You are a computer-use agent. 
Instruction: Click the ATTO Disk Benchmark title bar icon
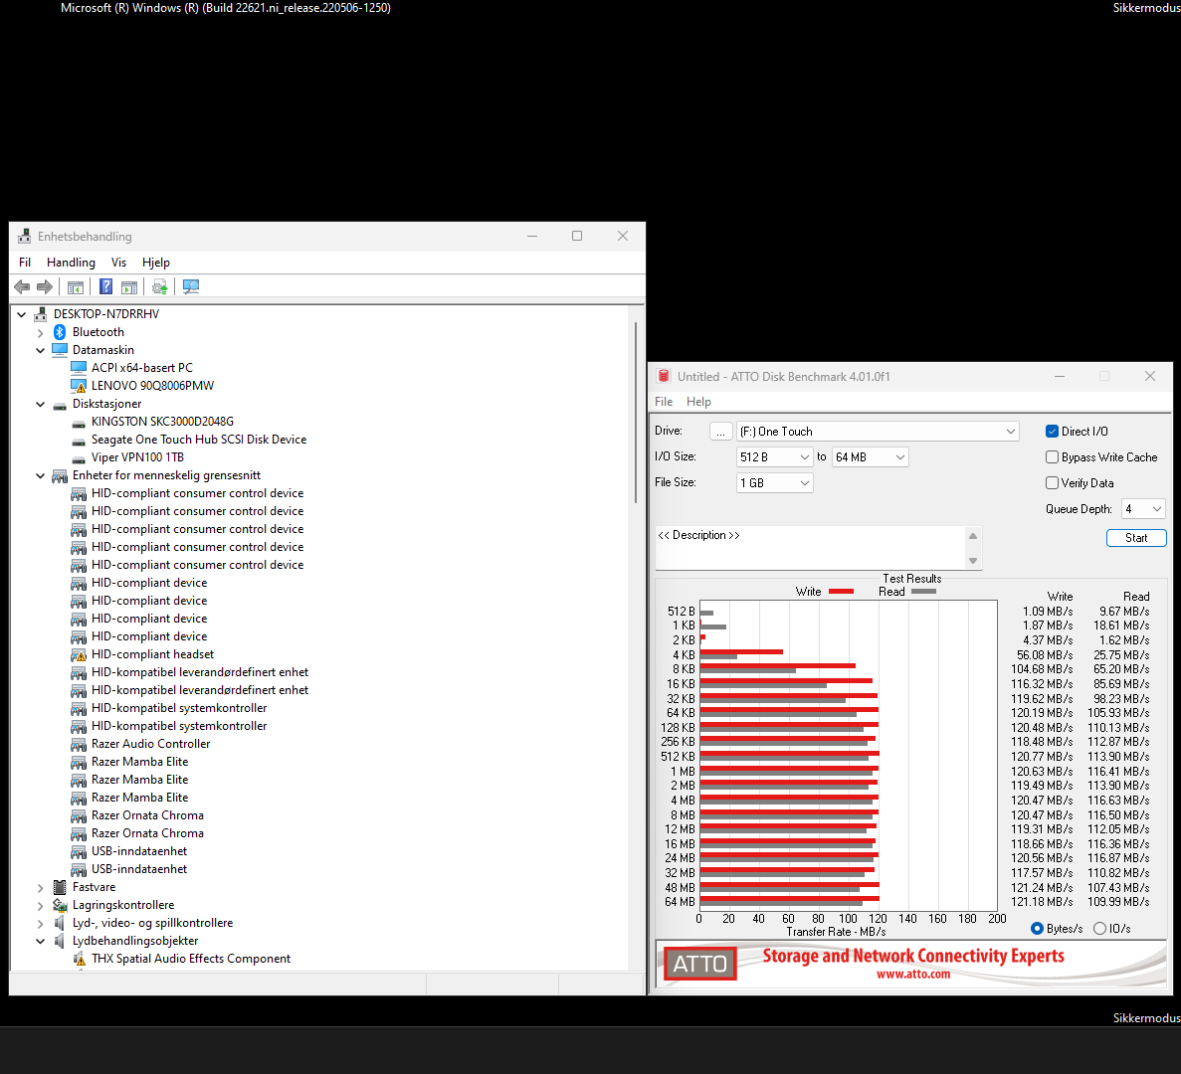664,376
